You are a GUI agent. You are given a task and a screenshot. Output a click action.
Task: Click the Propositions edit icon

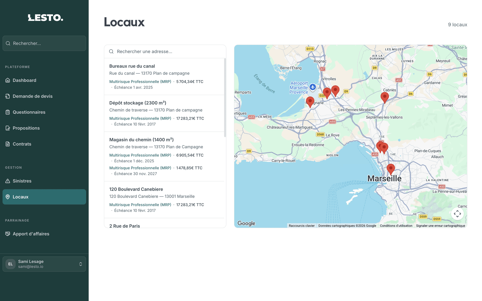(x=8, y=128)
